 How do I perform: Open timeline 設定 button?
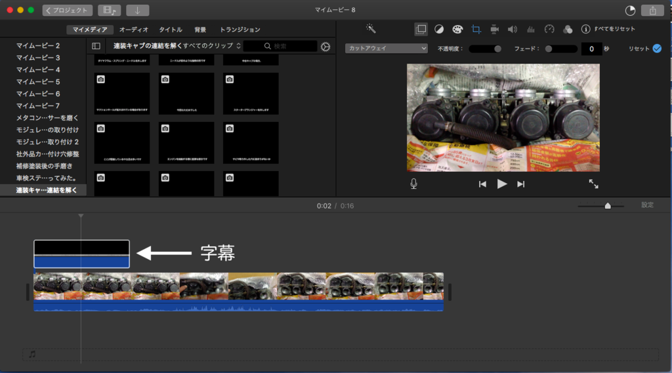point(647,205)
